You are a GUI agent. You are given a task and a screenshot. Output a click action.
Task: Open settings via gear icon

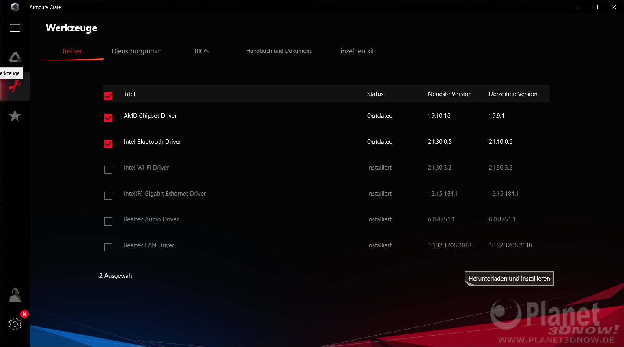pos(15,324)
